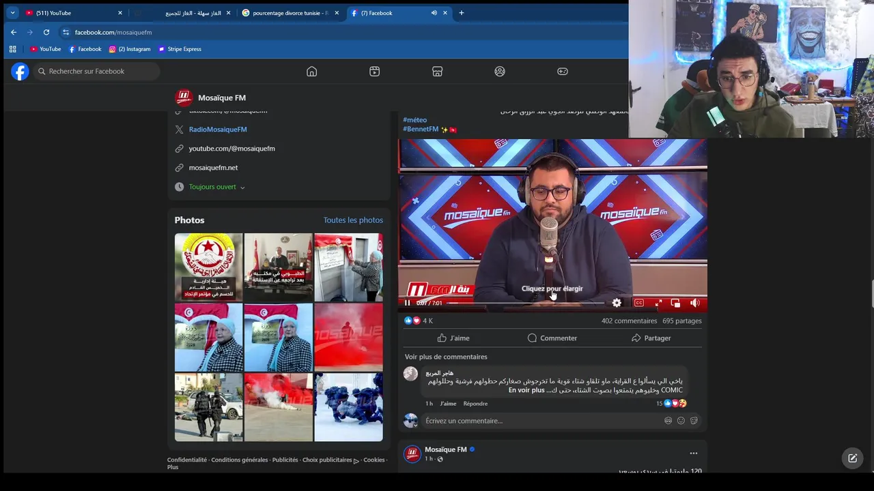Open youtube.com/@mosaiquefm link

[x=231, y=149]
